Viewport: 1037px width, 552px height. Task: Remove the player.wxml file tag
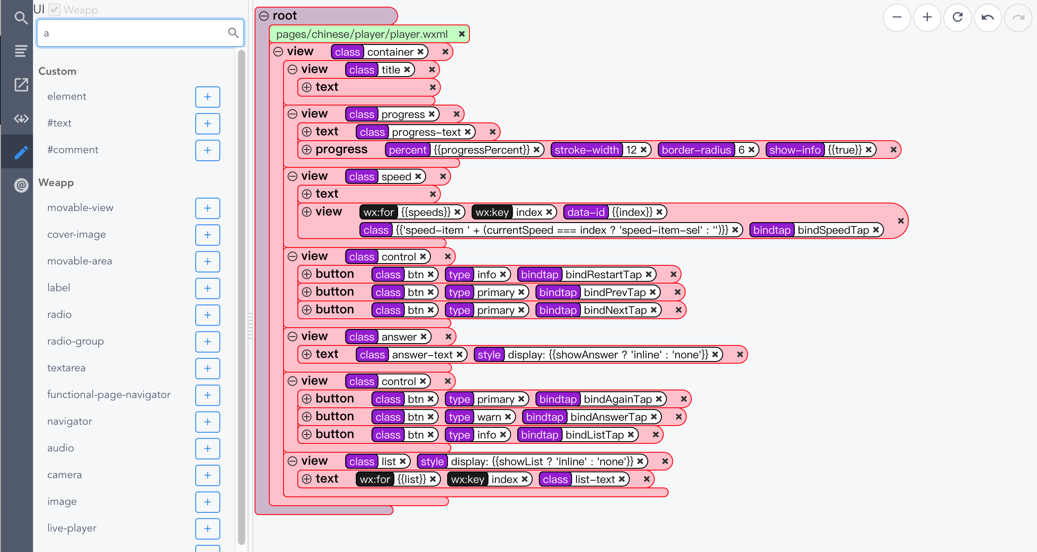click(461, 34)
